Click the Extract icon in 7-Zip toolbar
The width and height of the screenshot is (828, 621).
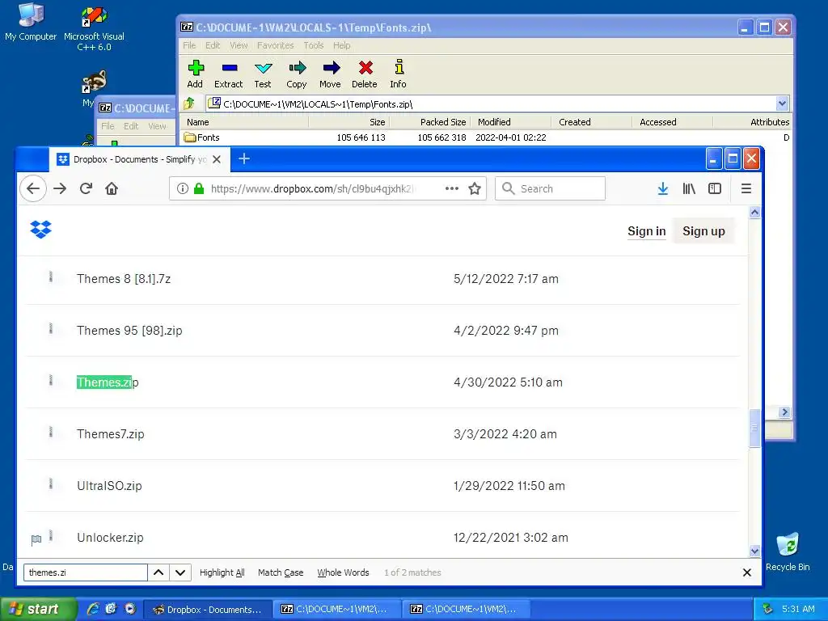point(229,74)
